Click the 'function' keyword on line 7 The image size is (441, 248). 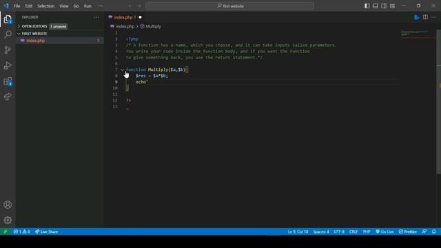[x=136, y=70]
